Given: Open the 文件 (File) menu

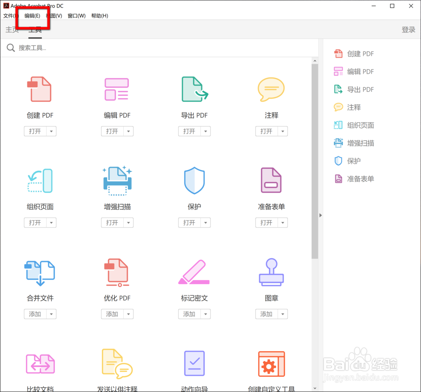Looking at the screenshot, I should tap(11, 16).
